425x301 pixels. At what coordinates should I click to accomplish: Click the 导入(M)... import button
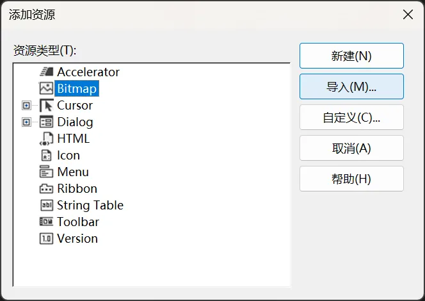click(x=351, y=86)
